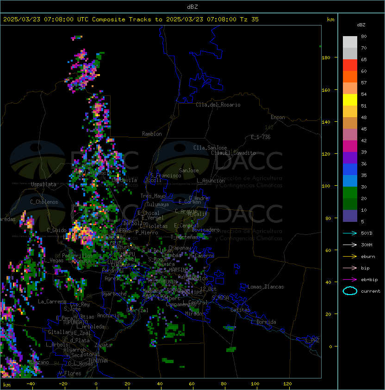Click the 'km' unit label in the header
385x390 pixels.
click(330, 19)
